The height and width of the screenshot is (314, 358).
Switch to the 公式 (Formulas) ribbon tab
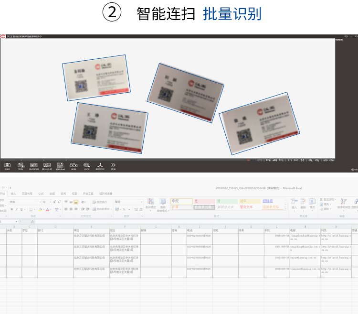(41, 194)
